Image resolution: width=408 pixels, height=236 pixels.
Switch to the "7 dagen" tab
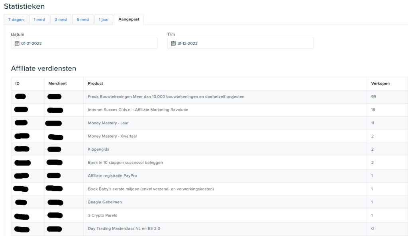[16, 19]
